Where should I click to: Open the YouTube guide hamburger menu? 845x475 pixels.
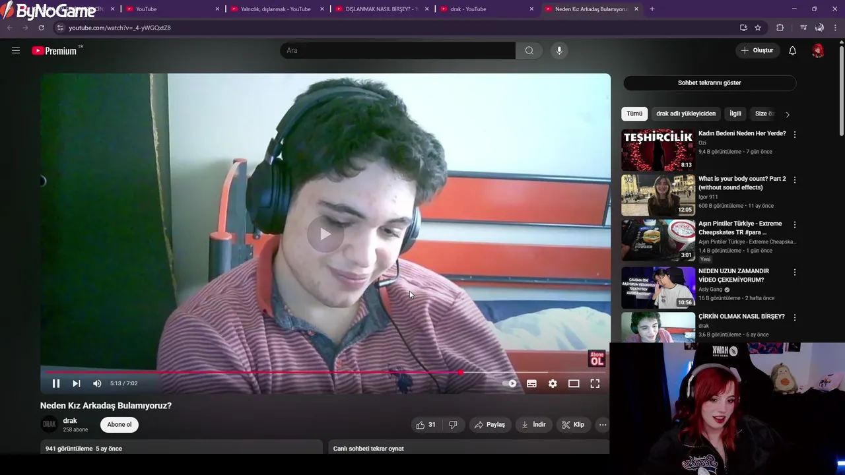16,50
